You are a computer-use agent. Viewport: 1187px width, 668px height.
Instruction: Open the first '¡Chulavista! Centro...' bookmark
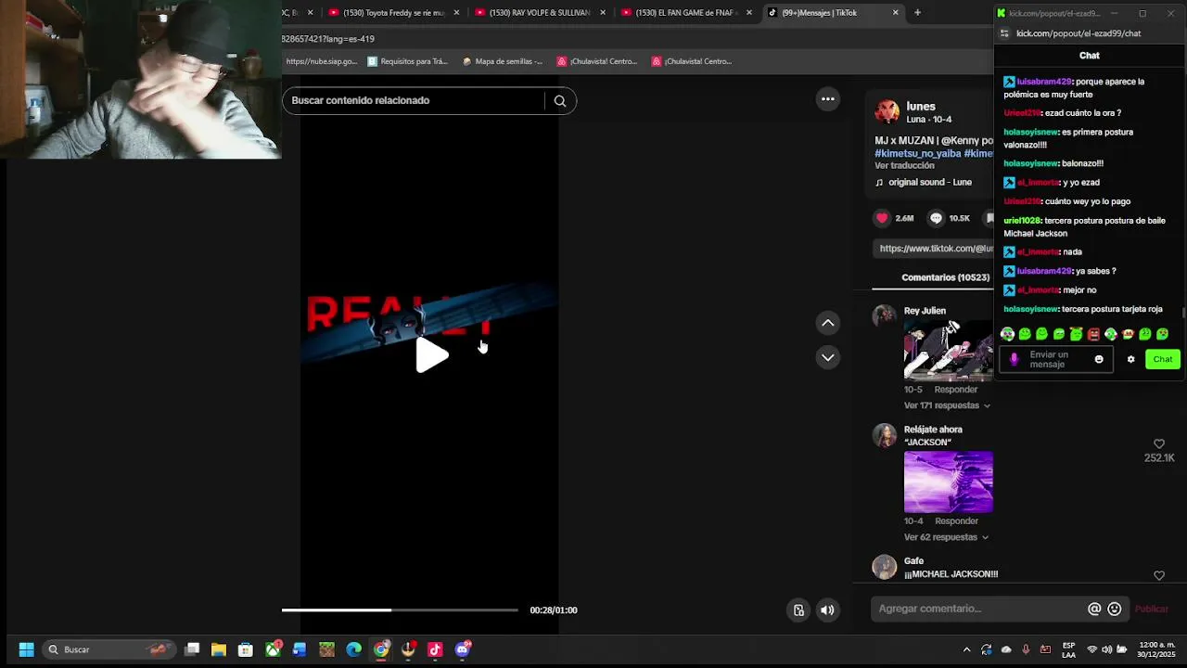coord(596,61)
